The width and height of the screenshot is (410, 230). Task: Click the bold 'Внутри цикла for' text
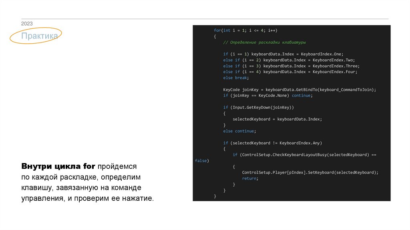pyautogui.click(x=58, y=166)
